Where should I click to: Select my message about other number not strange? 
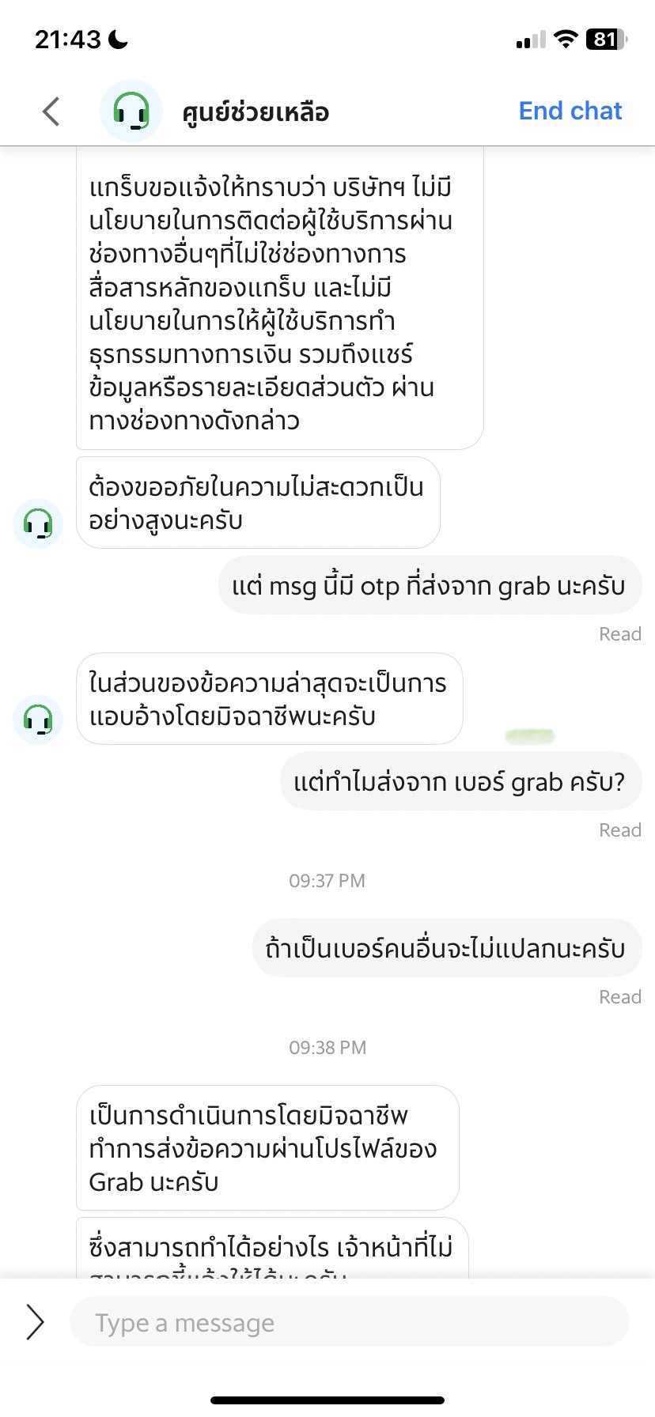pyautogui.click(x=447, y=948)
